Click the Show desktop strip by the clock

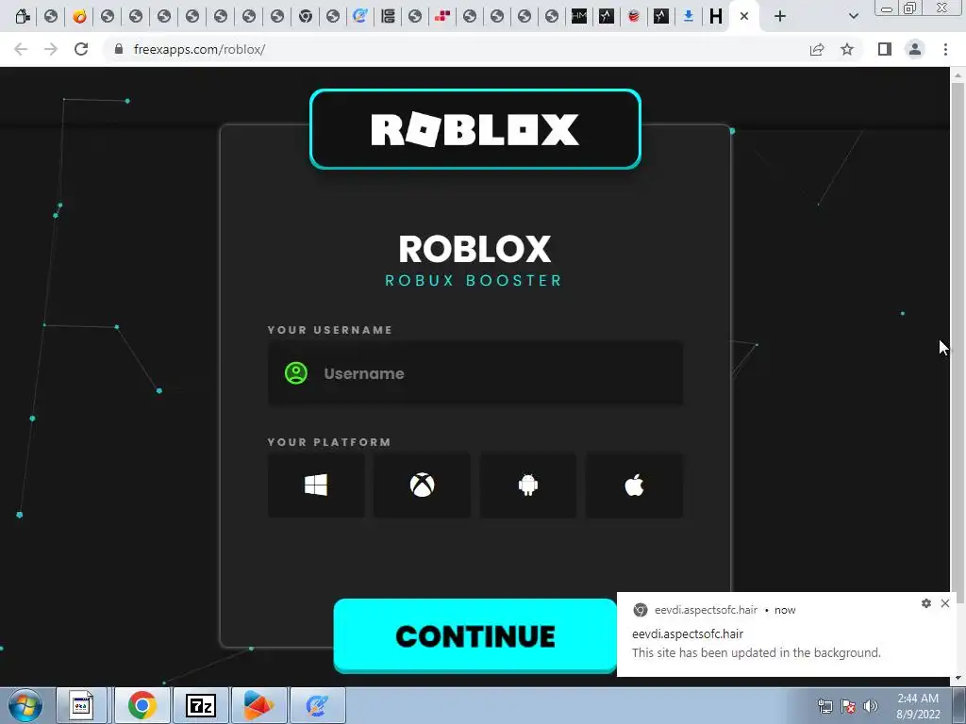(x=958, y=705)
